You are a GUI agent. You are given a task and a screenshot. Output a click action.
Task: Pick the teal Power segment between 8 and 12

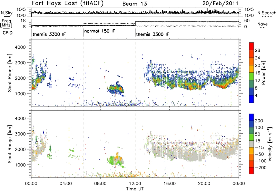pos(252,84)
